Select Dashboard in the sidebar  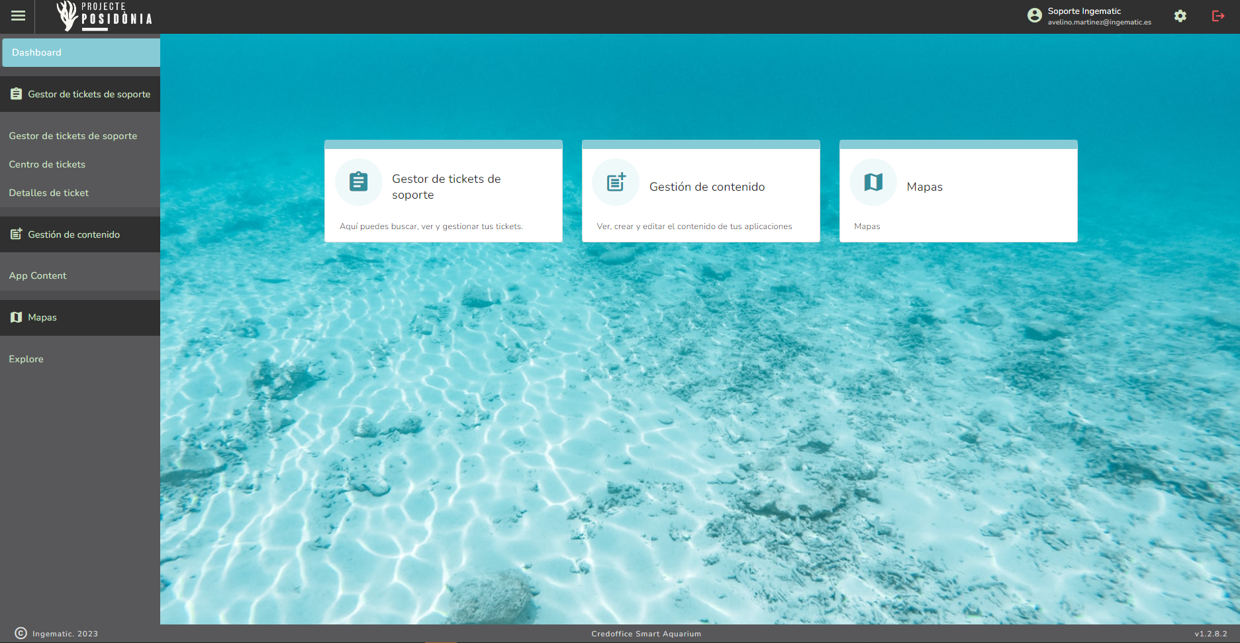point(80,52)
